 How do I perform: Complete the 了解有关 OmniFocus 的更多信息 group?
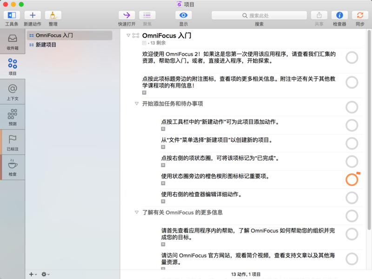click(x=352, y=216)
